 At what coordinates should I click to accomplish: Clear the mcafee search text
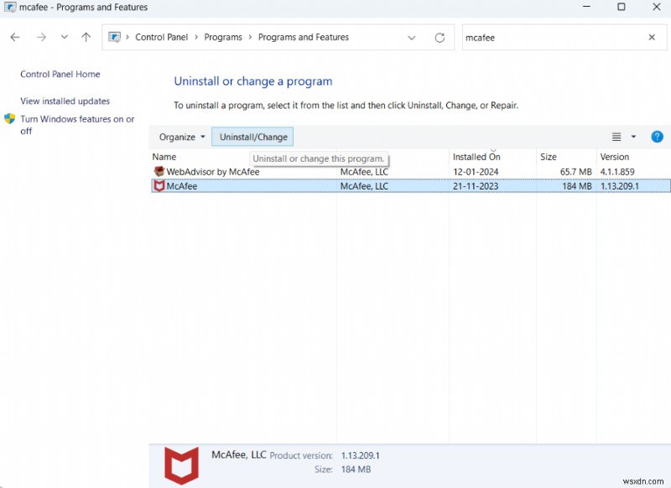[x=652, y=37]
